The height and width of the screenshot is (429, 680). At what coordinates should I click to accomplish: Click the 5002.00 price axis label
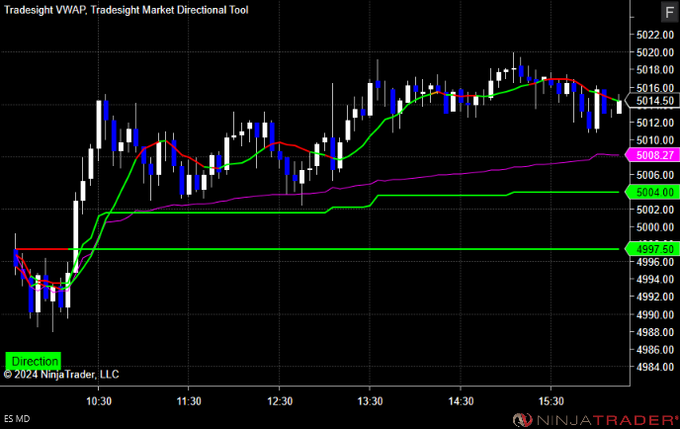pyautogui.click(x=655, y=210)
